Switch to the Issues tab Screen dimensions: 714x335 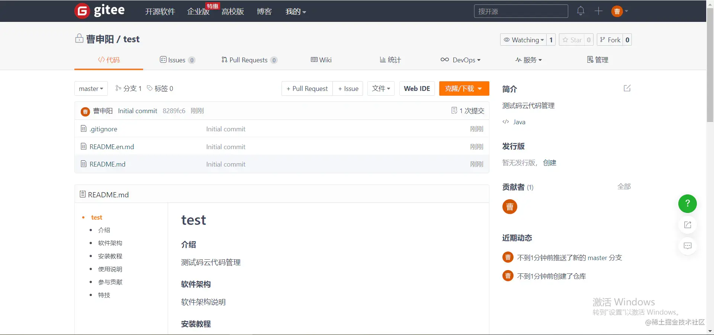[177, 60]
